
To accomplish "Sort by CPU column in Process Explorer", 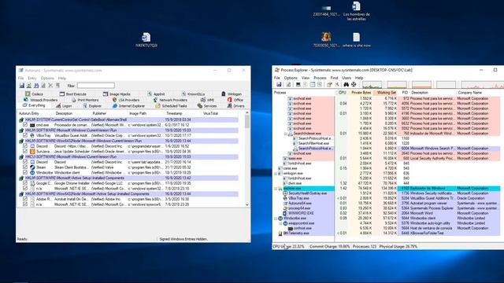I will 343,93.
